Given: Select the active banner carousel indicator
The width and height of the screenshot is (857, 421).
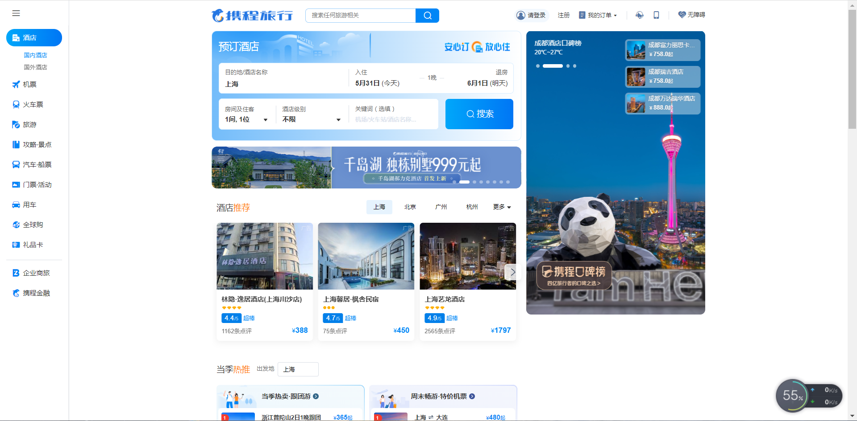Looking at the screenshot, I should click(x=464, y=182).
